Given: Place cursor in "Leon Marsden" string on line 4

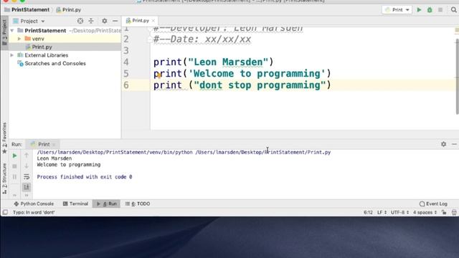Looking at the screenshot, I should [228, 62].
